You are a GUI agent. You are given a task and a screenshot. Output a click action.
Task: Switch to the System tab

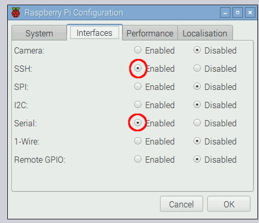(x=40, y=33)
